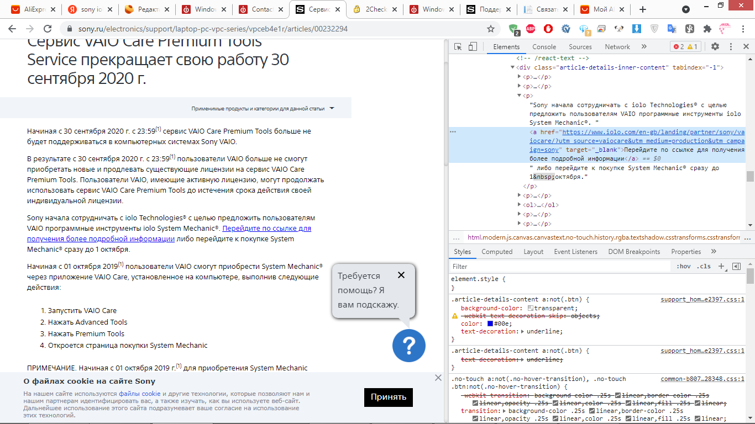The width and height of the screenshot is (755, 424).
Task: Open the Layout tab
Action: pyautogui.click(x=533, y=252)
